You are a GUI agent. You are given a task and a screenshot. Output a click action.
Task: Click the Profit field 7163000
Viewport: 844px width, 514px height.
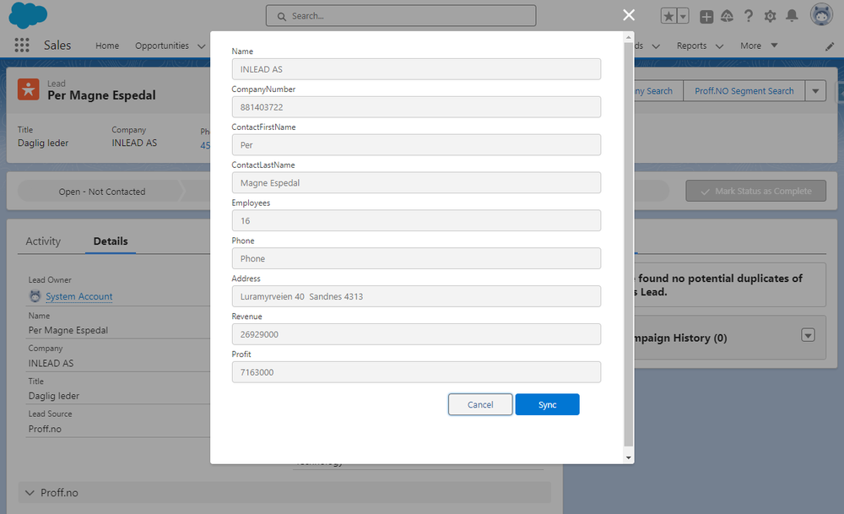pyautogui.click(x=416, y=372)
